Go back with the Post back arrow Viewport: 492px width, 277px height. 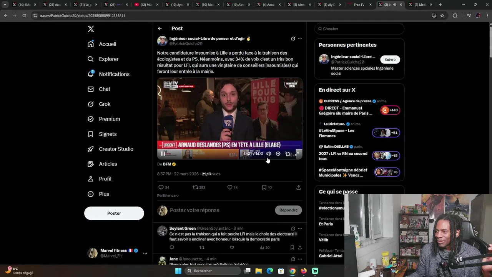coord(160,28)
